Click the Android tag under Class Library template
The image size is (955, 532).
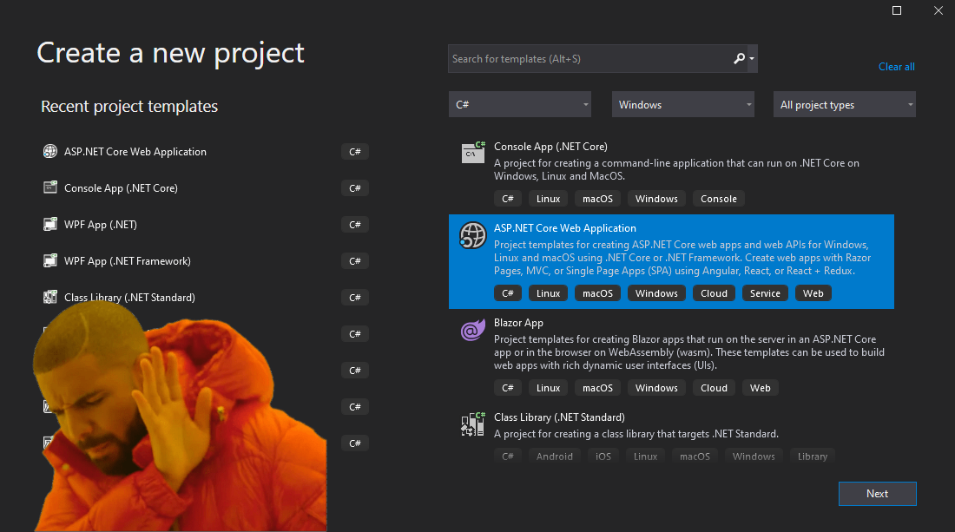[554, 456]
